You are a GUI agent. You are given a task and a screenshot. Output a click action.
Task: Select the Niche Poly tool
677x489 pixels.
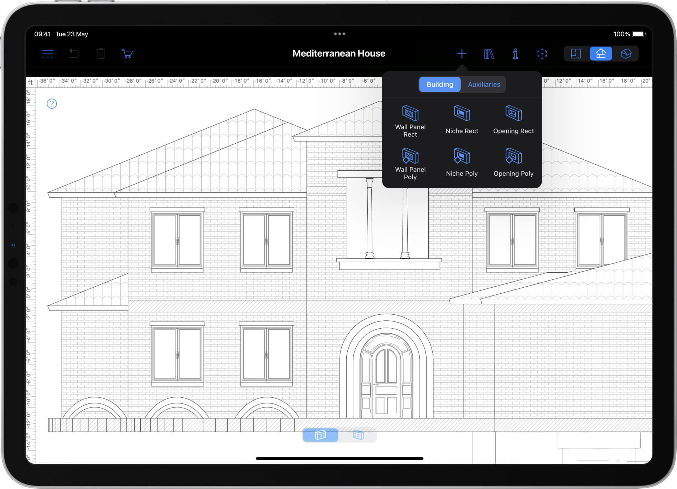[x=461, y=162]
